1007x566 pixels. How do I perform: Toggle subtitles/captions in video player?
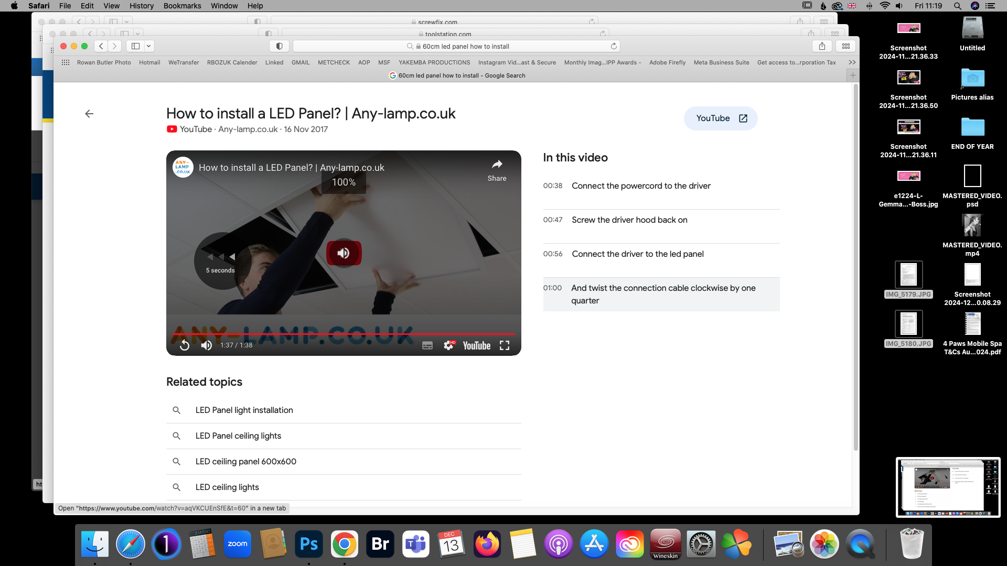point(427,345)
